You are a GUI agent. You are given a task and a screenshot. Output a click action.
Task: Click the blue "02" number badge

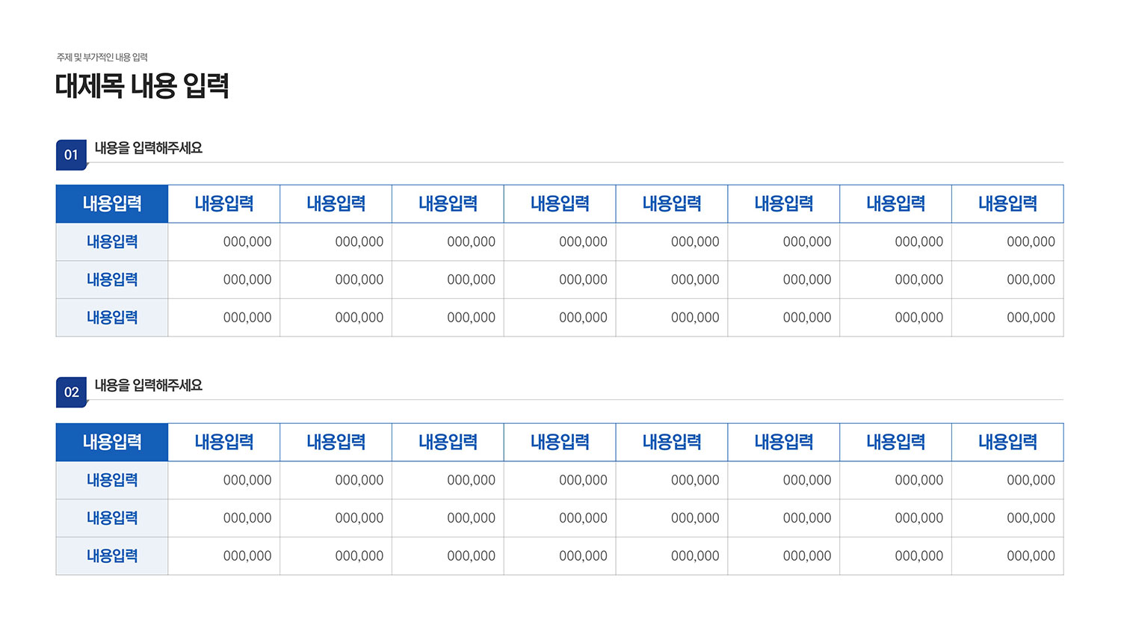71,392
